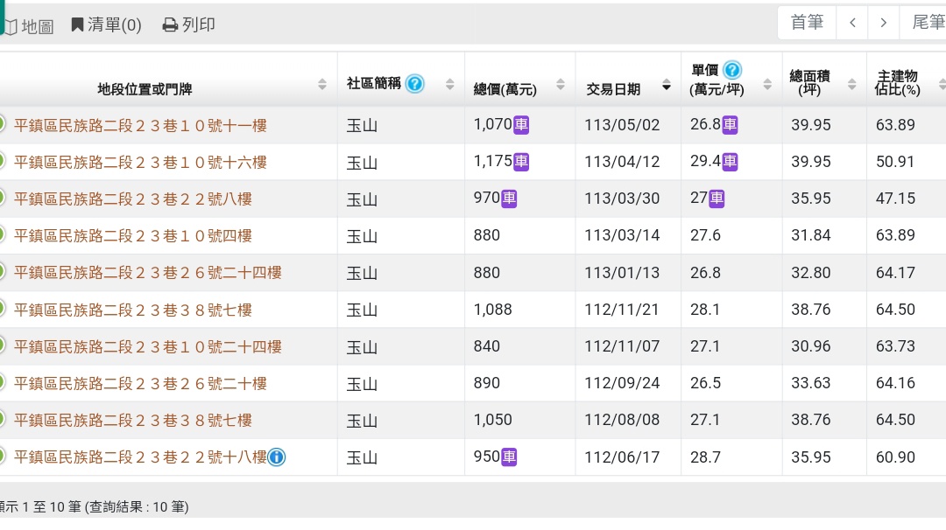Click 車 badge beside total price 970

click(x=509, y=199)
